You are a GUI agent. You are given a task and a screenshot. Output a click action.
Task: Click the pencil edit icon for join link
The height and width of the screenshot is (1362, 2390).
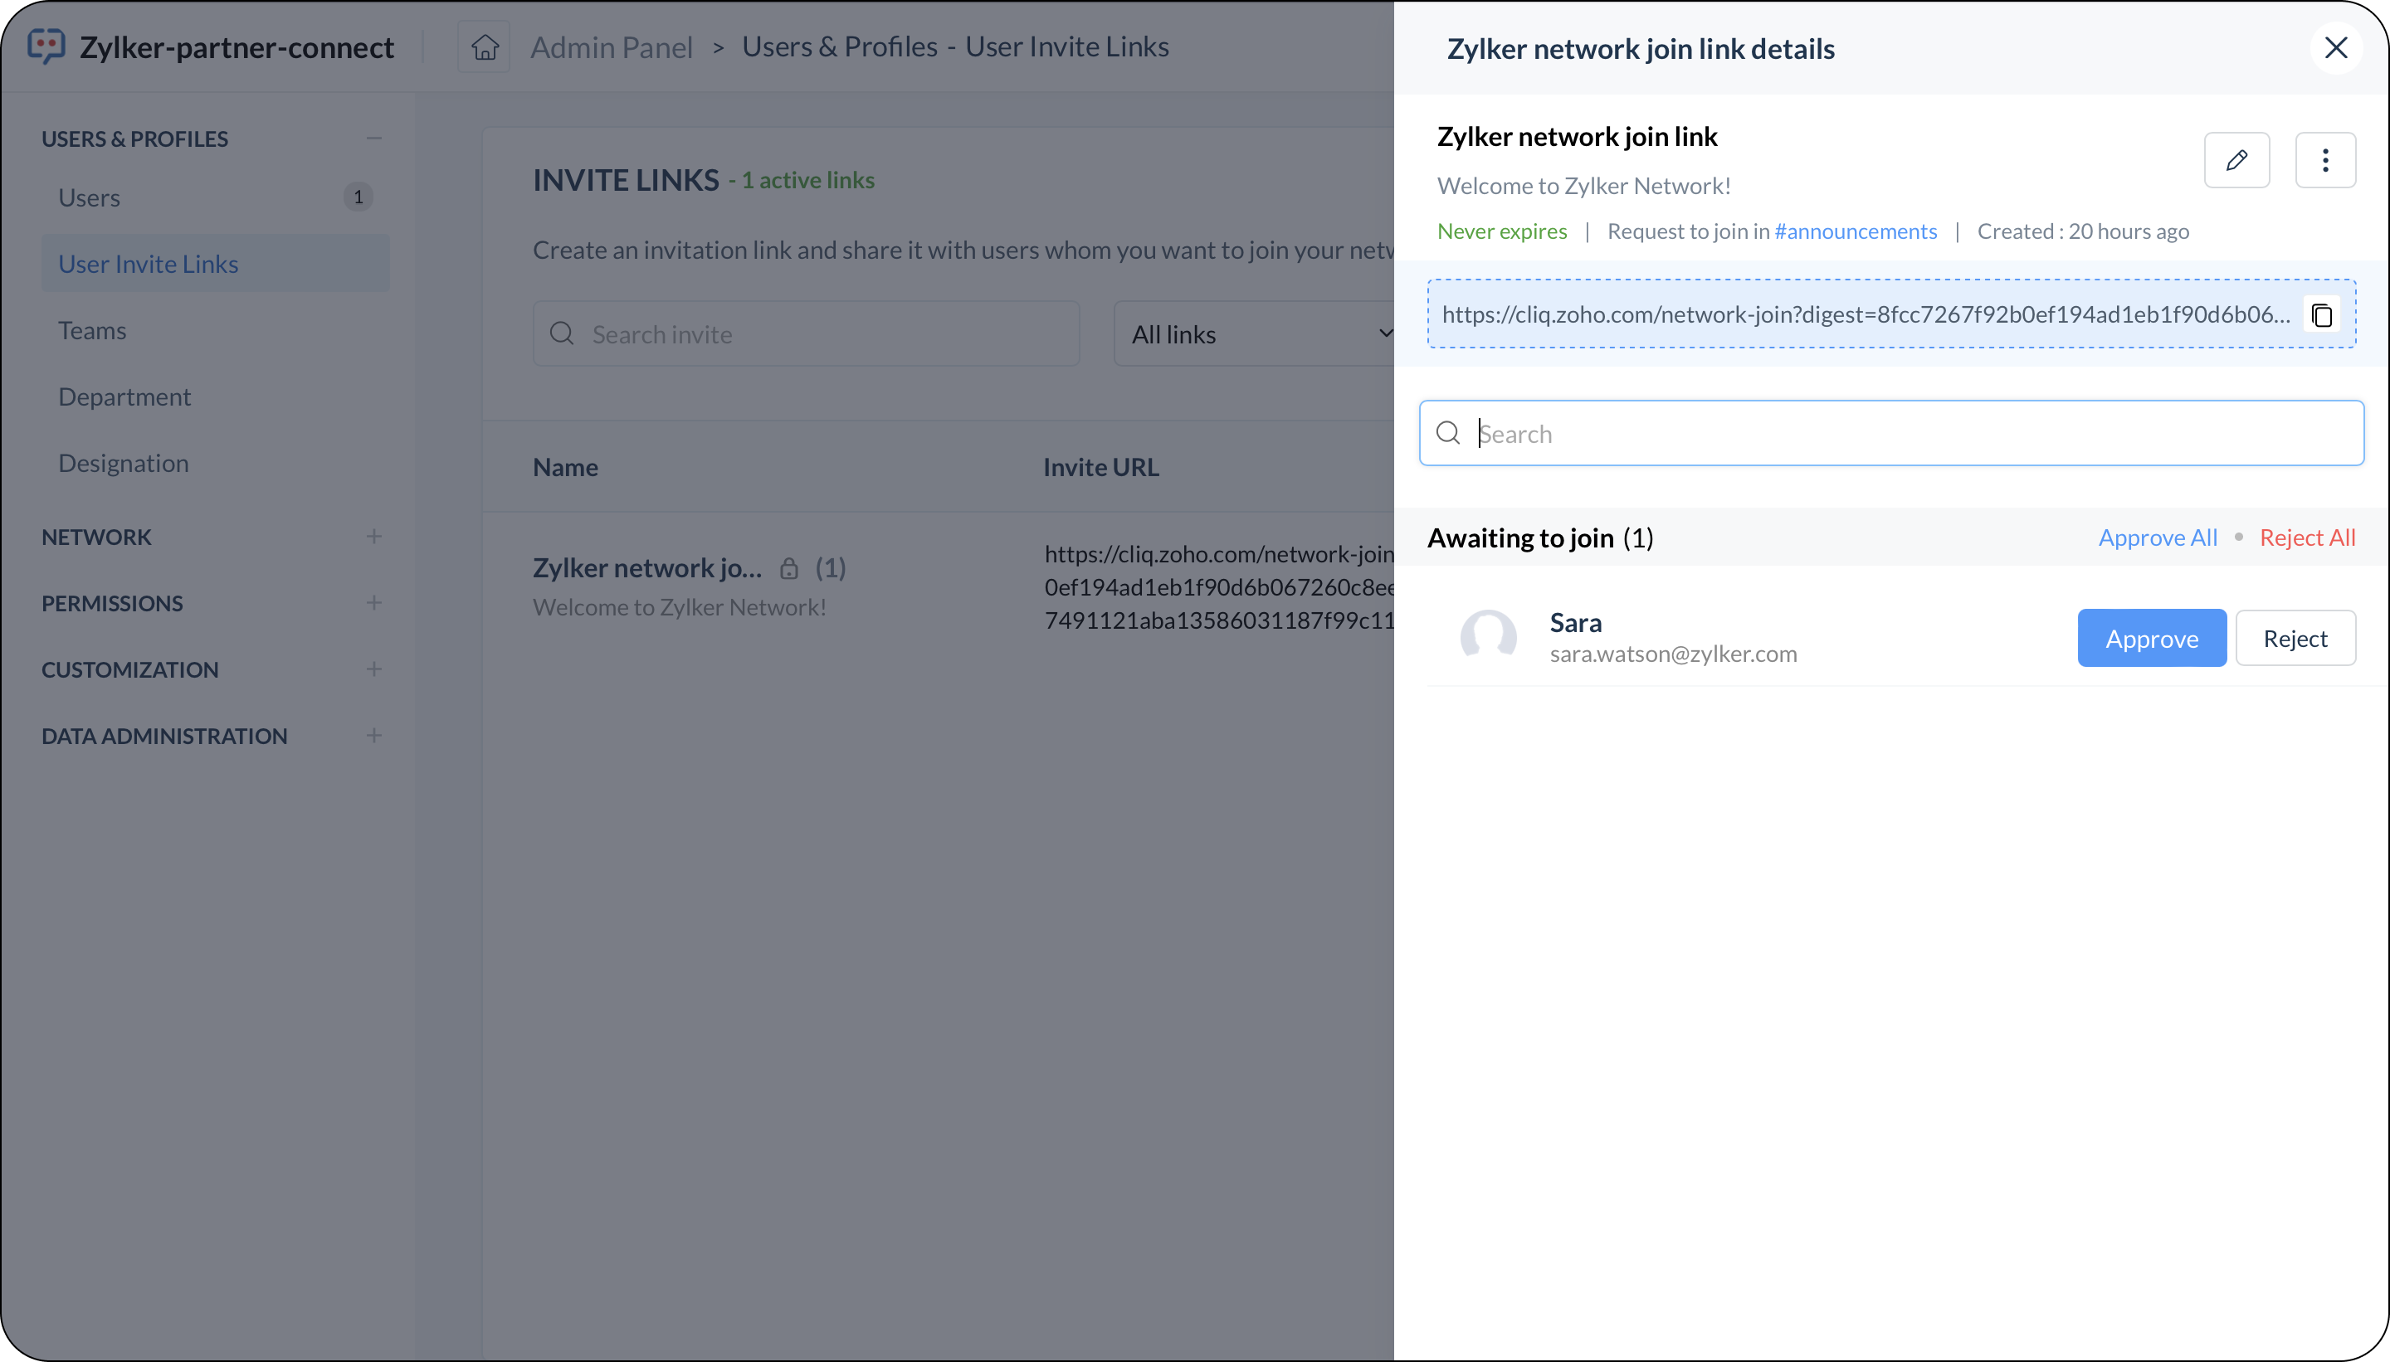pos(2236,160)
